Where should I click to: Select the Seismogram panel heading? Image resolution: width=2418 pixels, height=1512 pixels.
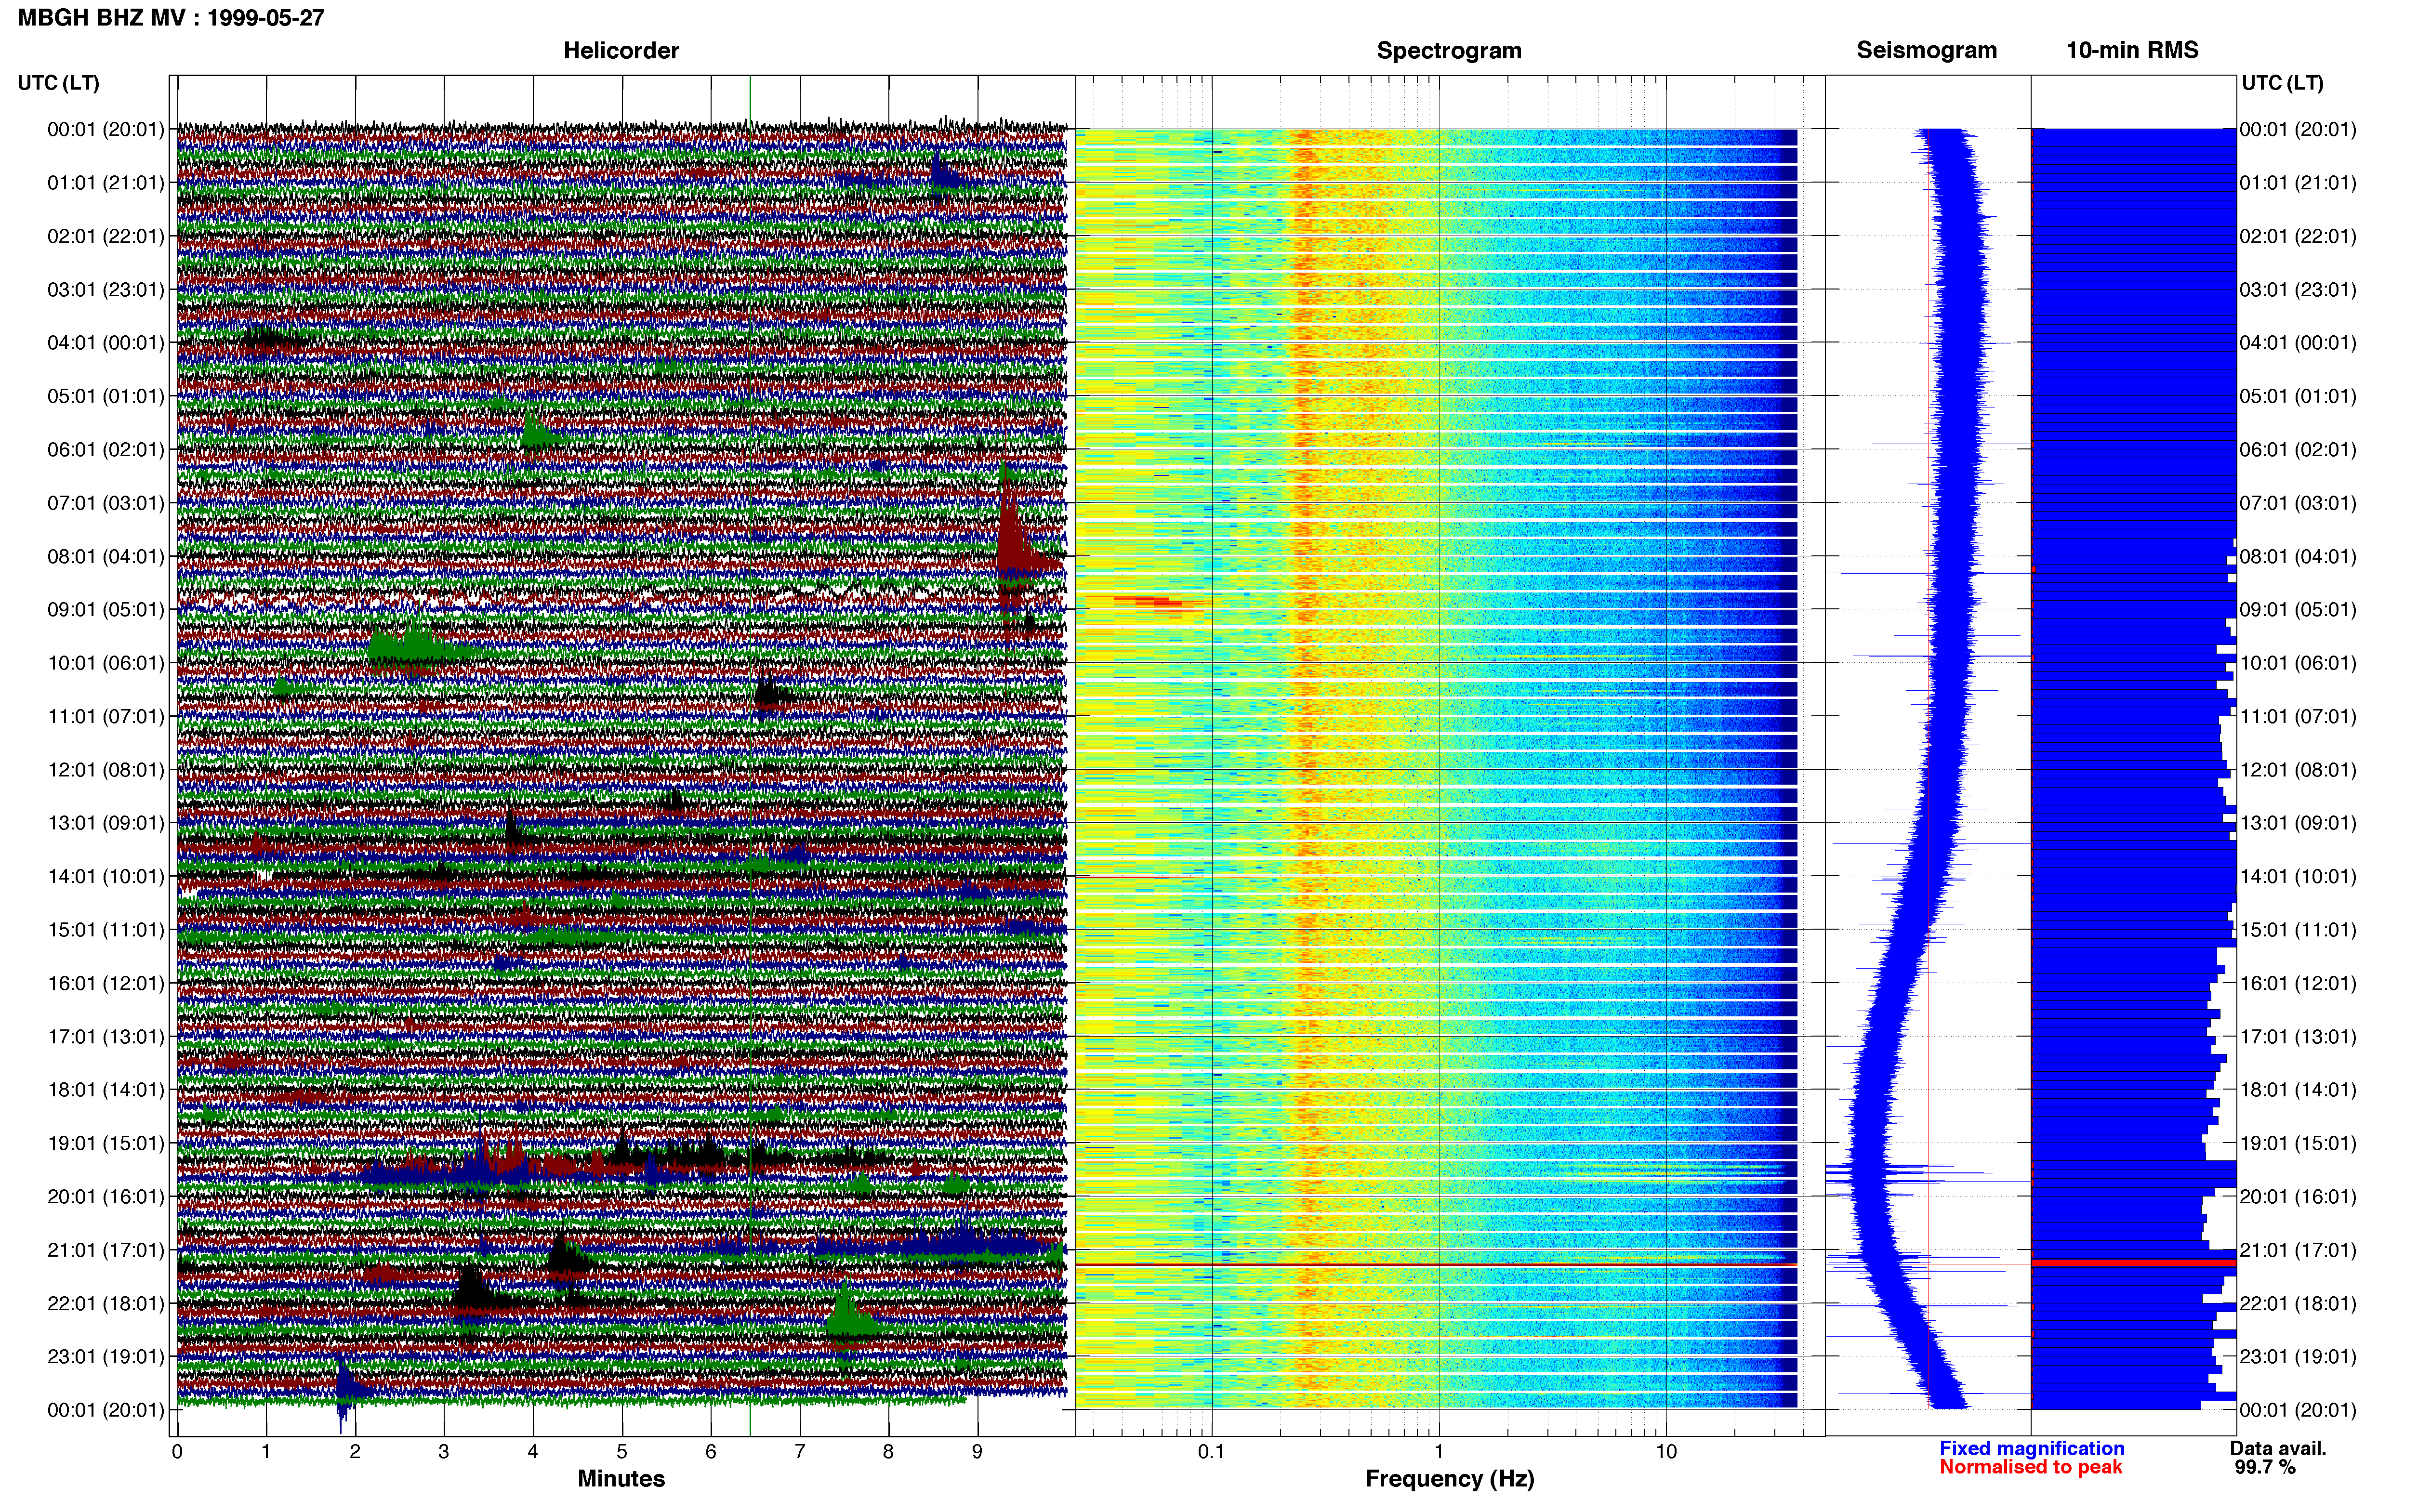coord(1926,50)
